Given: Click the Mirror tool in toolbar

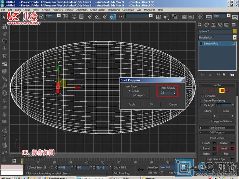Looking at the screenshot, I should click(x=158, y=17).
